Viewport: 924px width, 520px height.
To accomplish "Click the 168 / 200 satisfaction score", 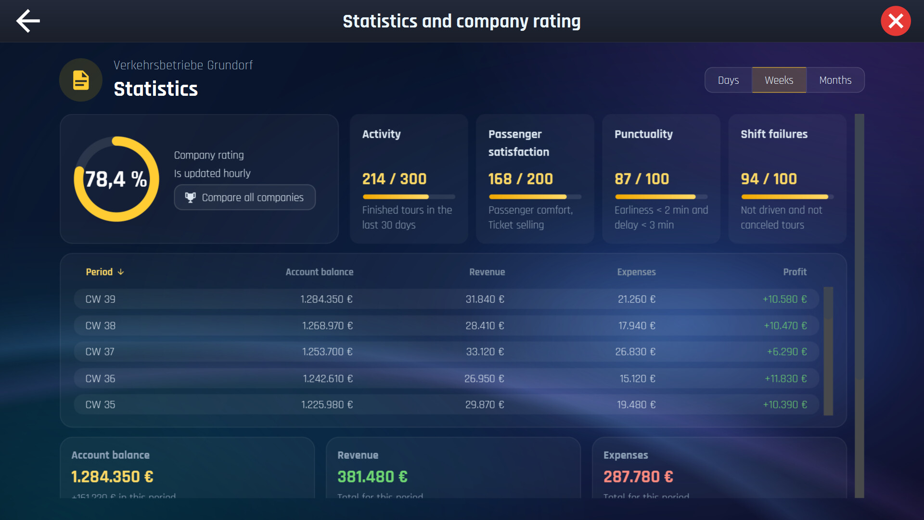I will [520, 179].
